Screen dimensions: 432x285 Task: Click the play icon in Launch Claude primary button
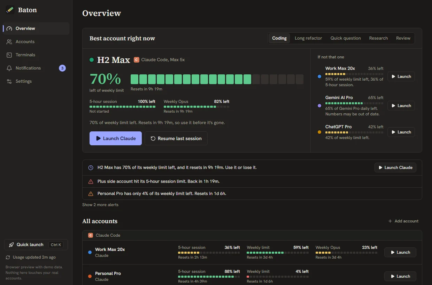click(x=98, y=138)
